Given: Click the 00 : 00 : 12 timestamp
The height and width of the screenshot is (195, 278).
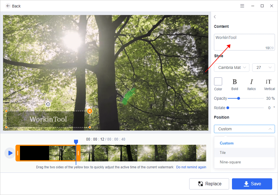Looking at the screenshot, I should pos(95,139).
